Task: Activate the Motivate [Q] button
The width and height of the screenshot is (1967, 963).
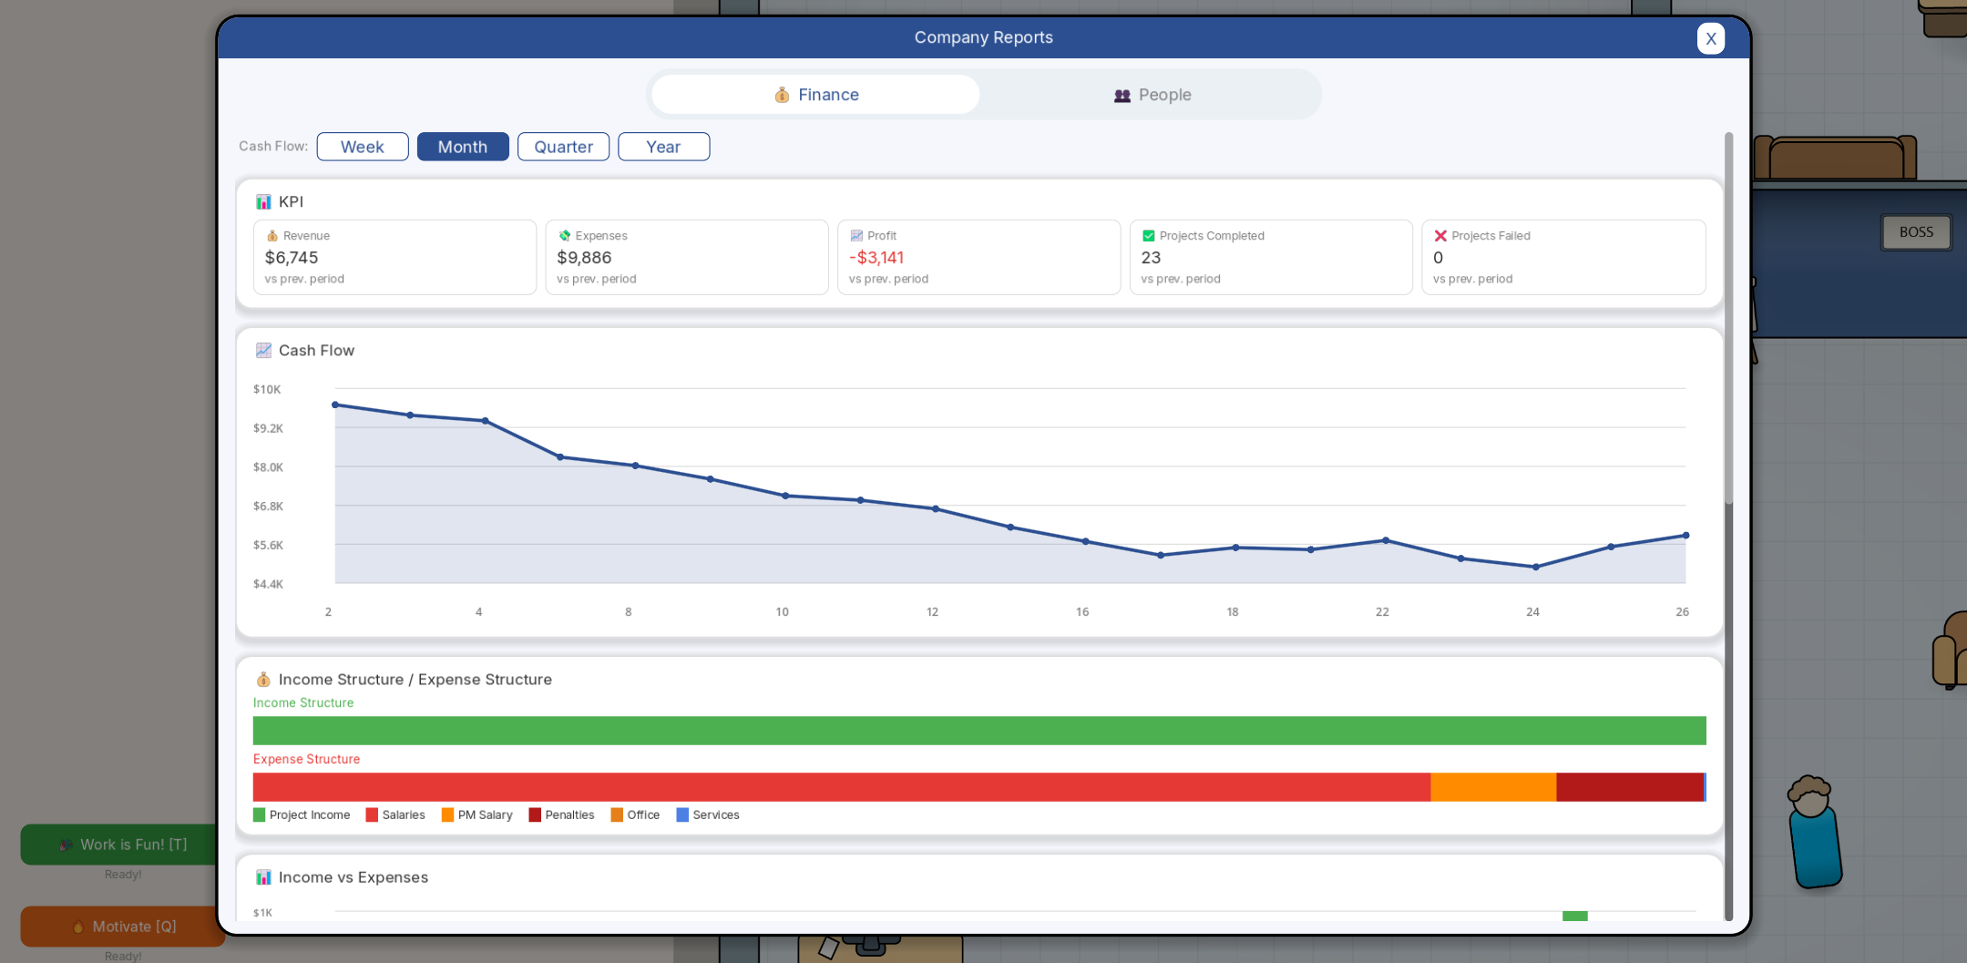Action: click(x=122, y=927)
